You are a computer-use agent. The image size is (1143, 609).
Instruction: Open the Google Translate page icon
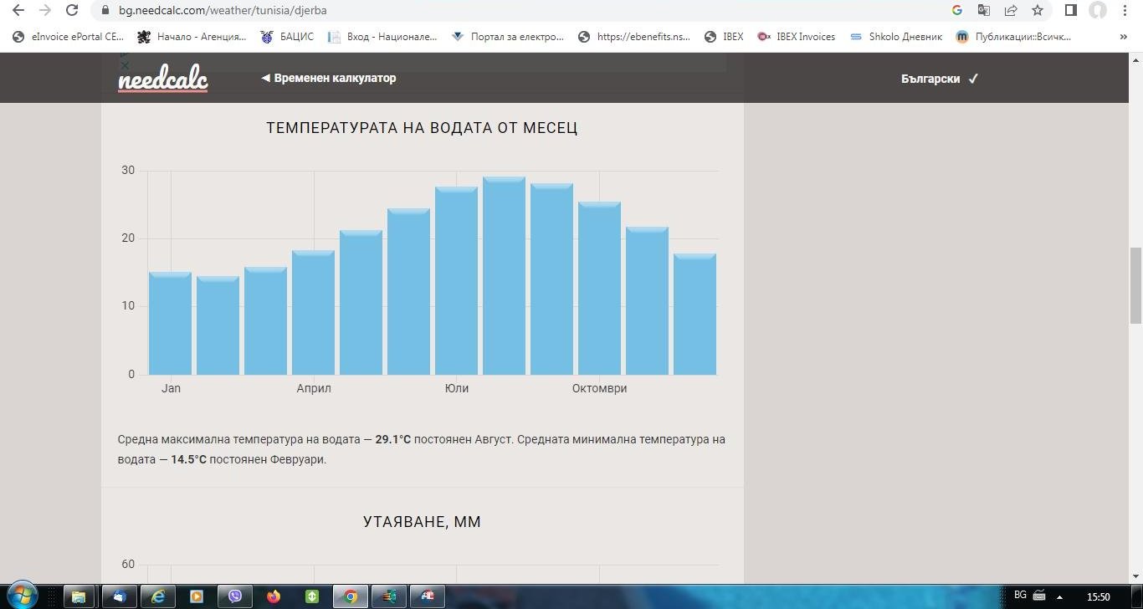(984, 11)
